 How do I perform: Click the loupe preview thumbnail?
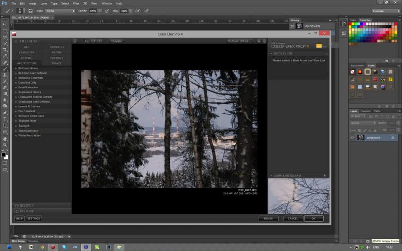coord(298,196)
